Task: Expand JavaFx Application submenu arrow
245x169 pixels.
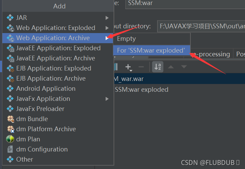Action: [107, 99]
